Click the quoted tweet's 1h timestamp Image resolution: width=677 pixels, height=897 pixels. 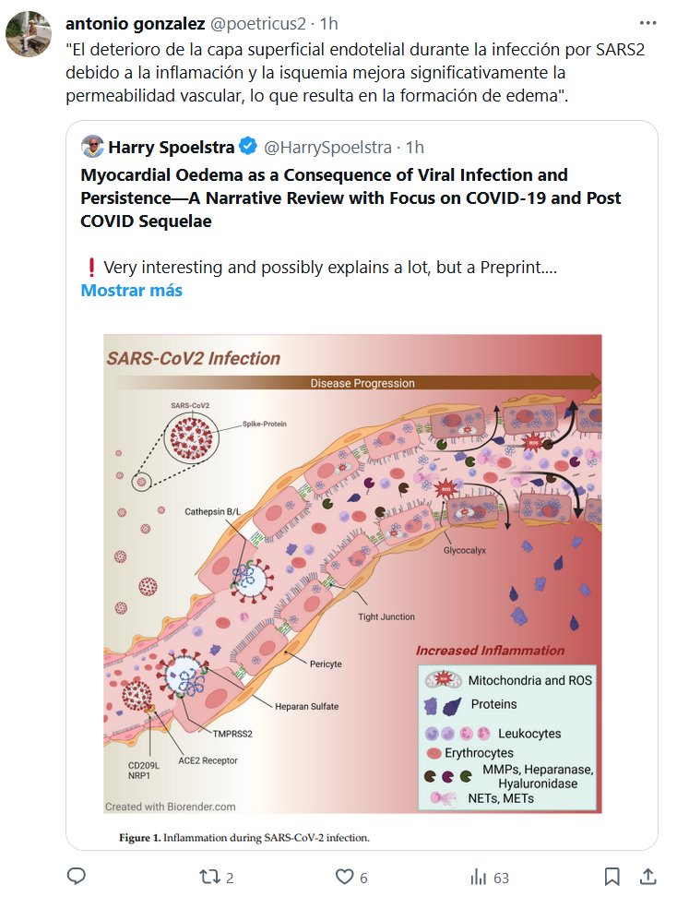tap(415, 146)
